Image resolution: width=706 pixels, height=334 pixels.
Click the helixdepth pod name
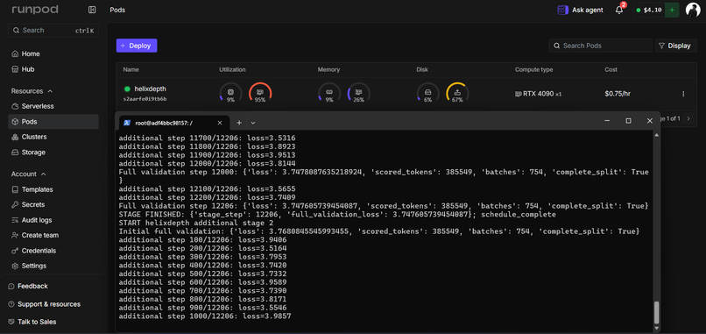tap(150, 89)
